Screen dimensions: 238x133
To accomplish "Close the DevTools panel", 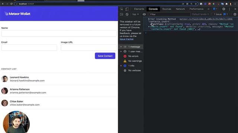I will click(x=235, y=9).
